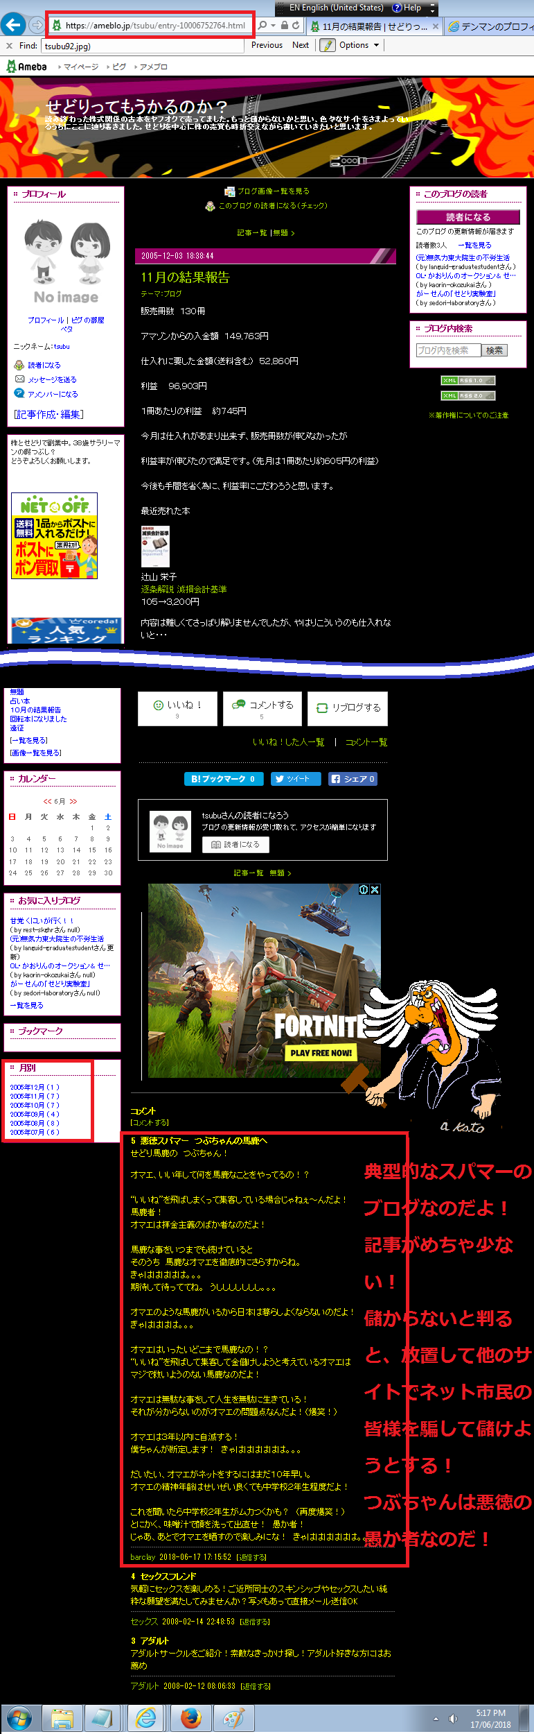This screenshot has height=1734, width=534.
Task: Click the ブログ内を検索 search field
Action: pyautogui.click(x=448, y=350)
